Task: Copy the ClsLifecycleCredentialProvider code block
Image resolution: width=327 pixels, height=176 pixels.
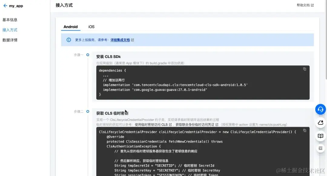Action: click(x=305, y=130)
